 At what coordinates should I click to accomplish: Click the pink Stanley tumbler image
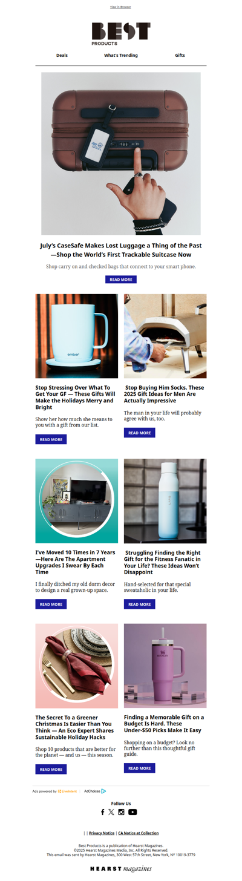click(x=165, y=666)
